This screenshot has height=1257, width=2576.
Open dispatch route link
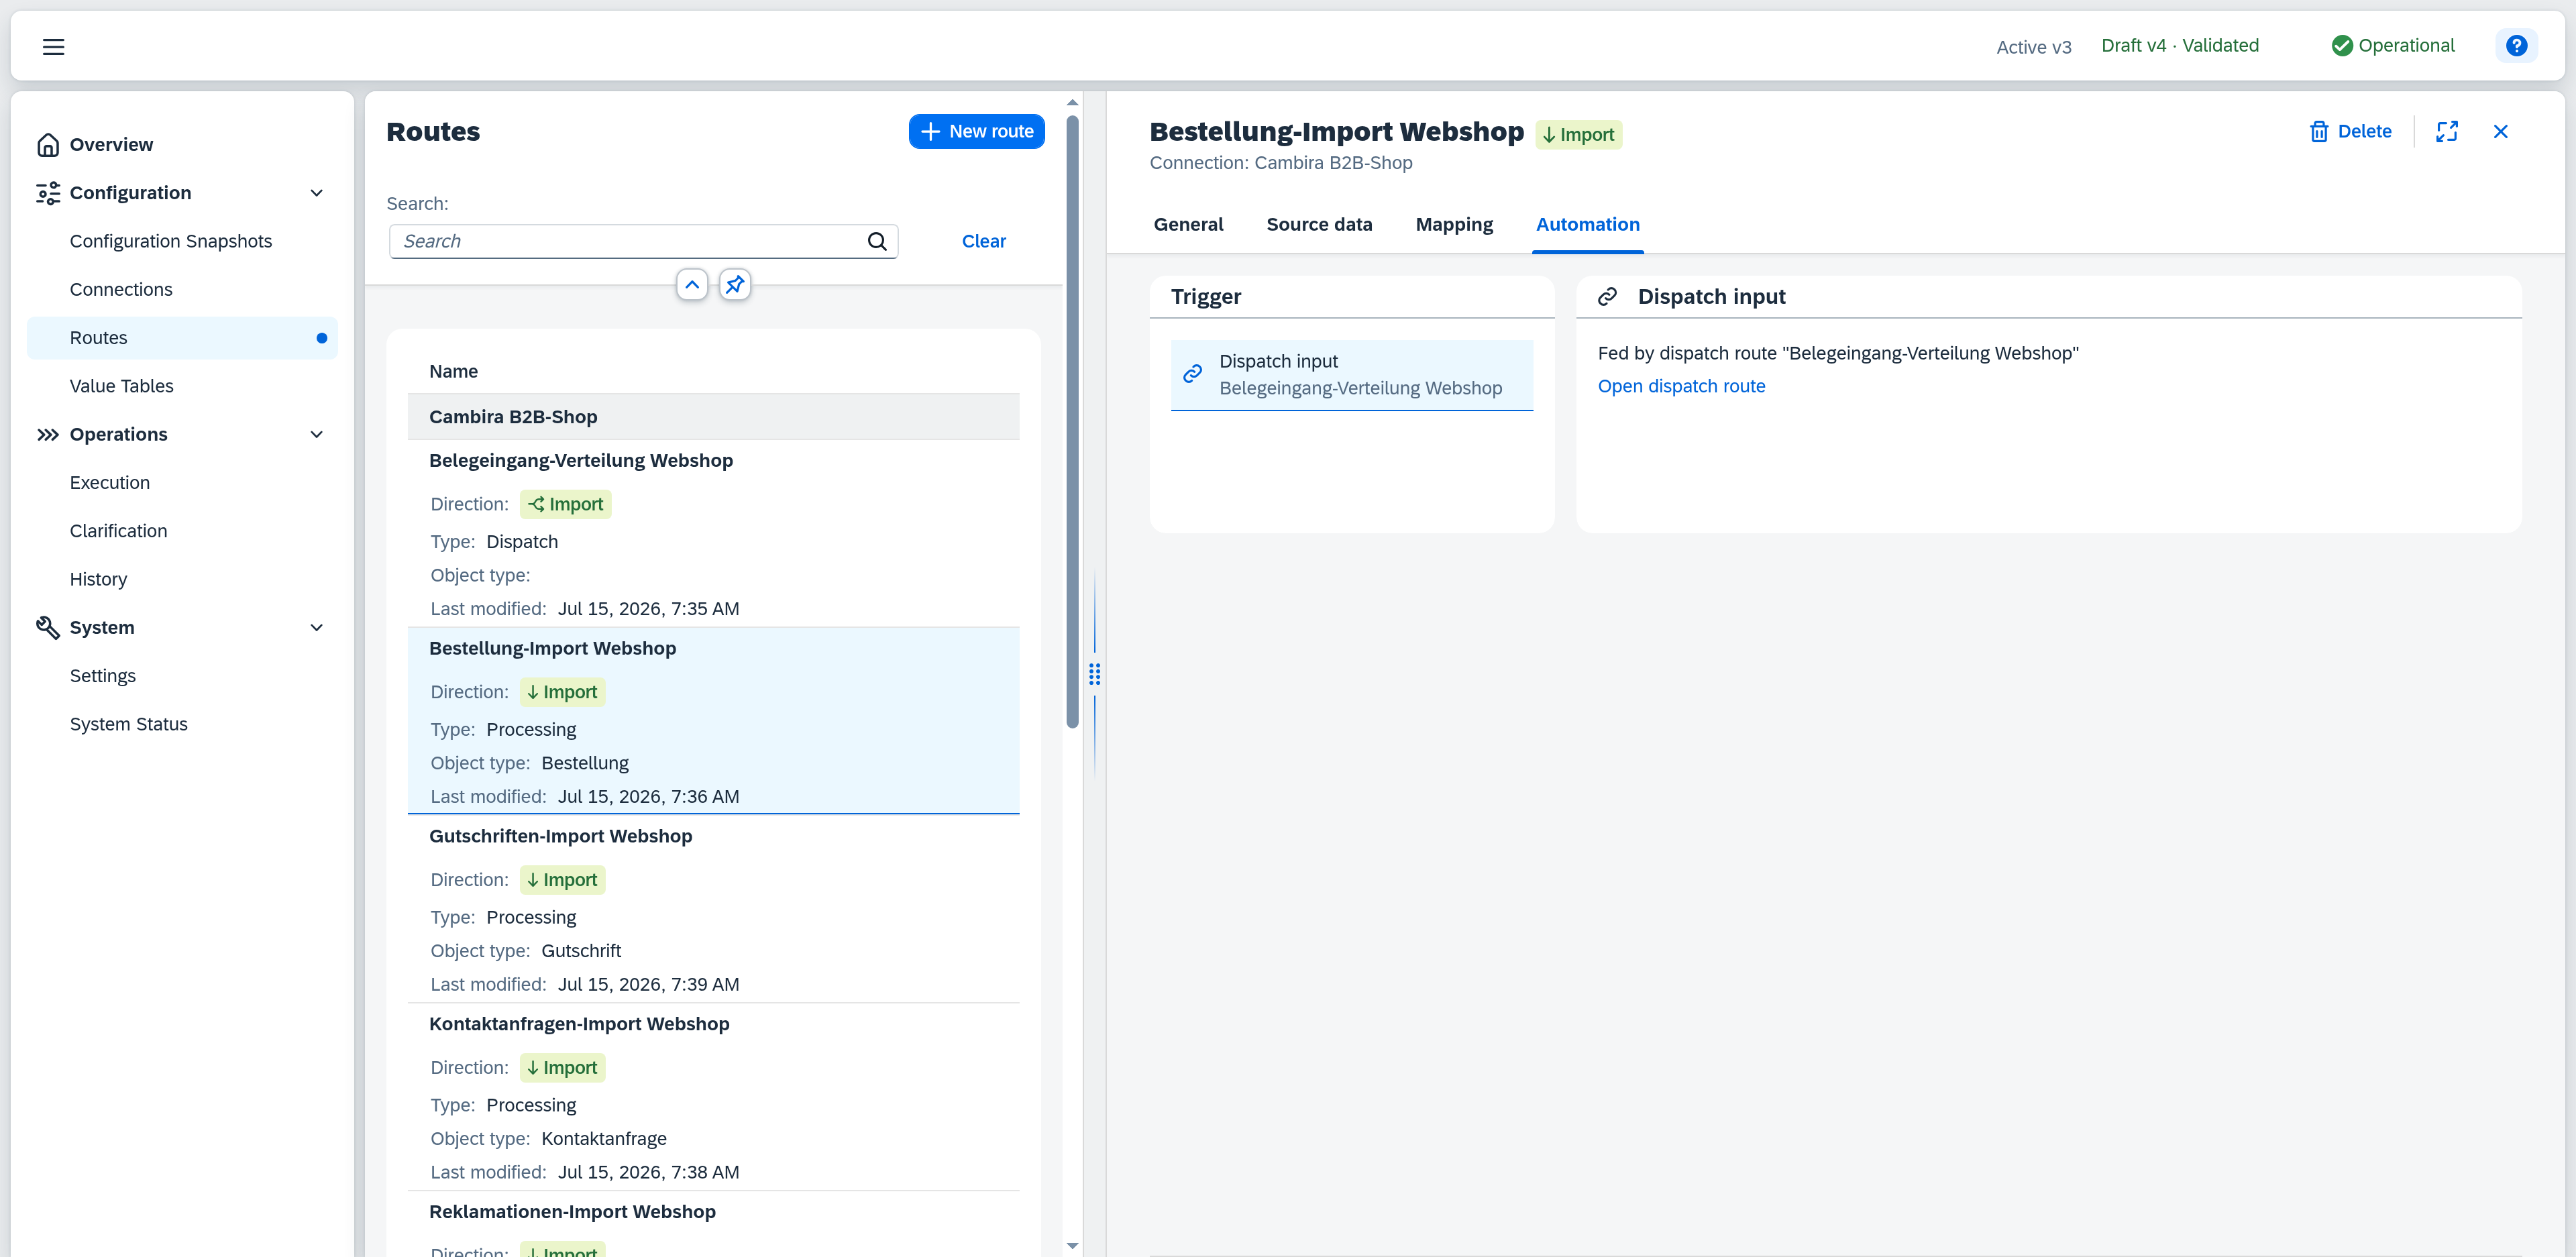(x=1681, y=386)
